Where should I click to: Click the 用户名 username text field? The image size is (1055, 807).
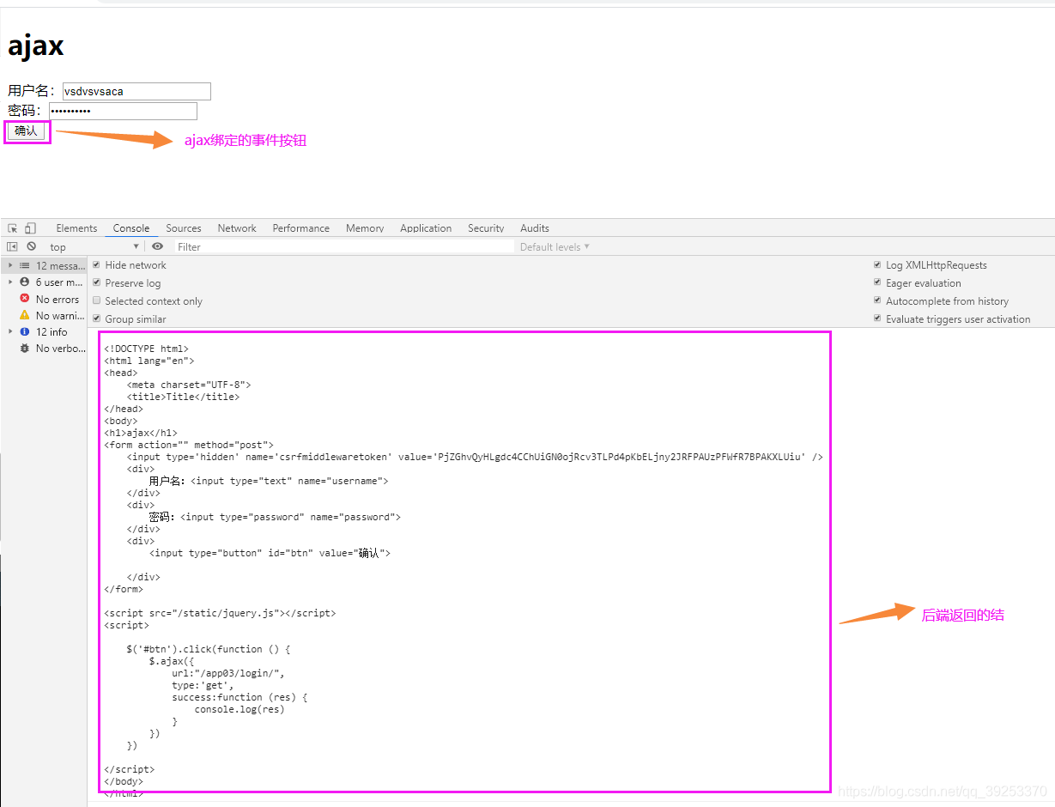coord(136,91)
